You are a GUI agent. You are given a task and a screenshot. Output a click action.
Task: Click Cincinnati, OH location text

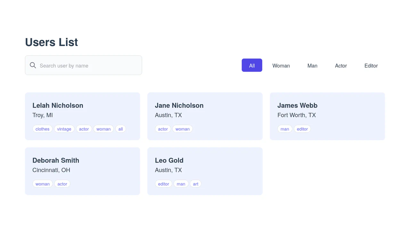coord(51,170)
